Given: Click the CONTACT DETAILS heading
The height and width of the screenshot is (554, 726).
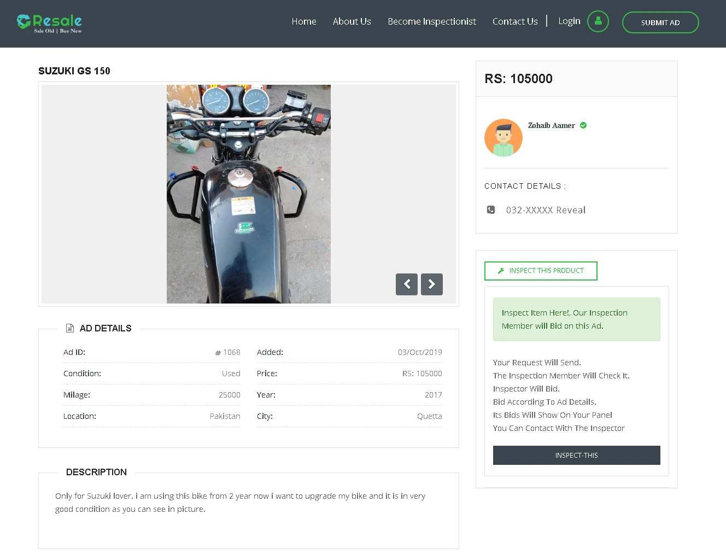Looking at the screenshot, I should [525, 186].
